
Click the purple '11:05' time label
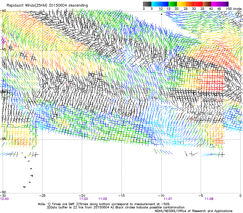coord(83,199)
